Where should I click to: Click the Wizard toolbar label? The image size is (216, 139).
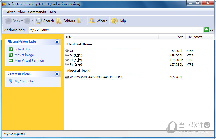coord(102,21)
